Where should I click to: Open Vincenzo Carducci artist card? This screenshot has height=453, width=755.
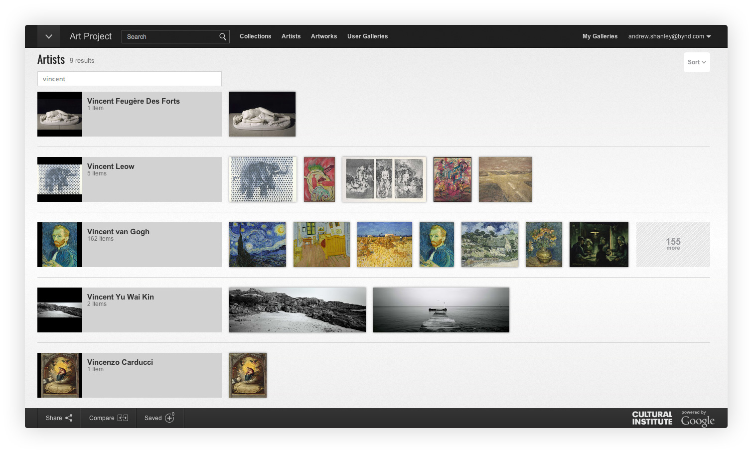coord(130,375)
